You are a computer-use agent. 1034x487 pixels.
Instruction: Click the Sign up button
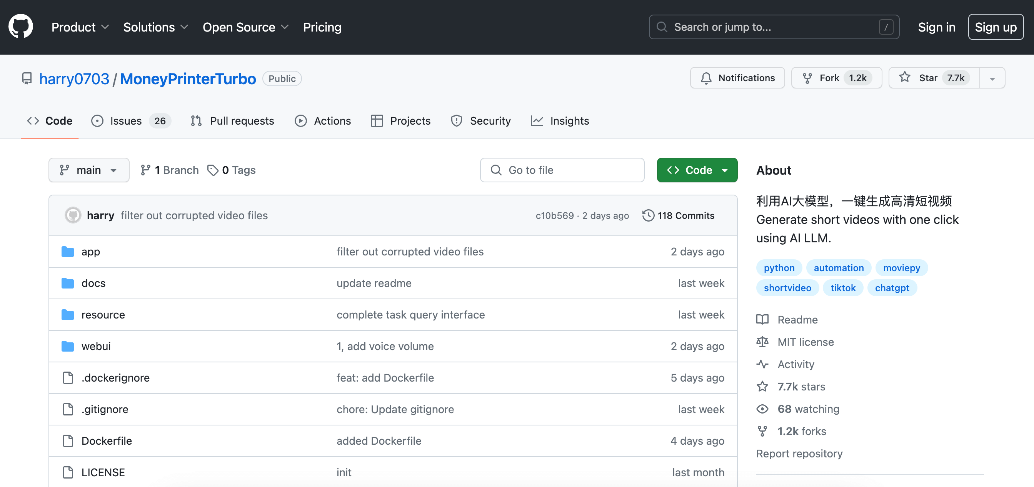996,27
